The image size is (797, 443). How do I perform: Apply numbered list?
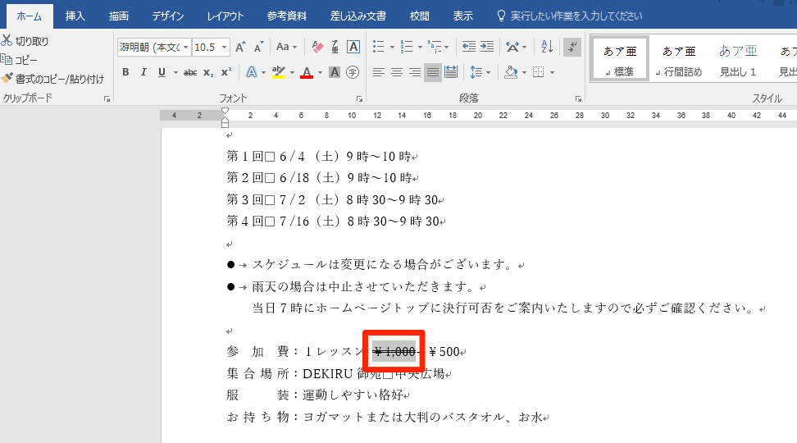click(x=406, y=48)
